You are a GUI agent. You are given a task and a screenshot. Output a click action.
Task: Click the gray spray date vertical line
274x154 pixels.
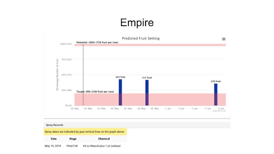(x=83, y=75)
